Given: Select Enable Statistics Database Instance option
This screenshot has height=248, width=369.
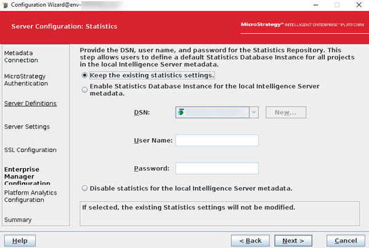Looking at the screenshot, I should coord(85,90).
